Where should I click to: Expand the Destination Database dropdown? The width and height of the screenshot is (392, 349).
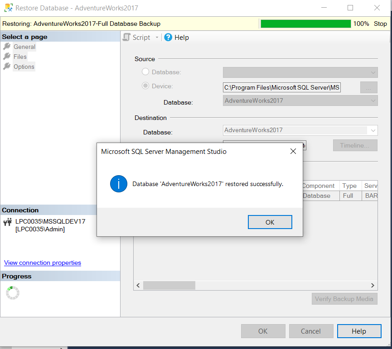373,130
